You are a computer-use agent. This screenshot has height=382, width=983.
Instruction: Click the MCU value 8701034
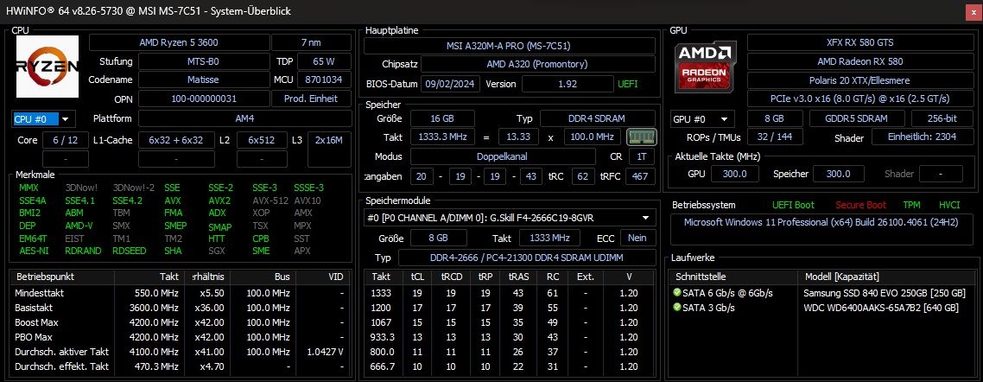coord(323,80)
